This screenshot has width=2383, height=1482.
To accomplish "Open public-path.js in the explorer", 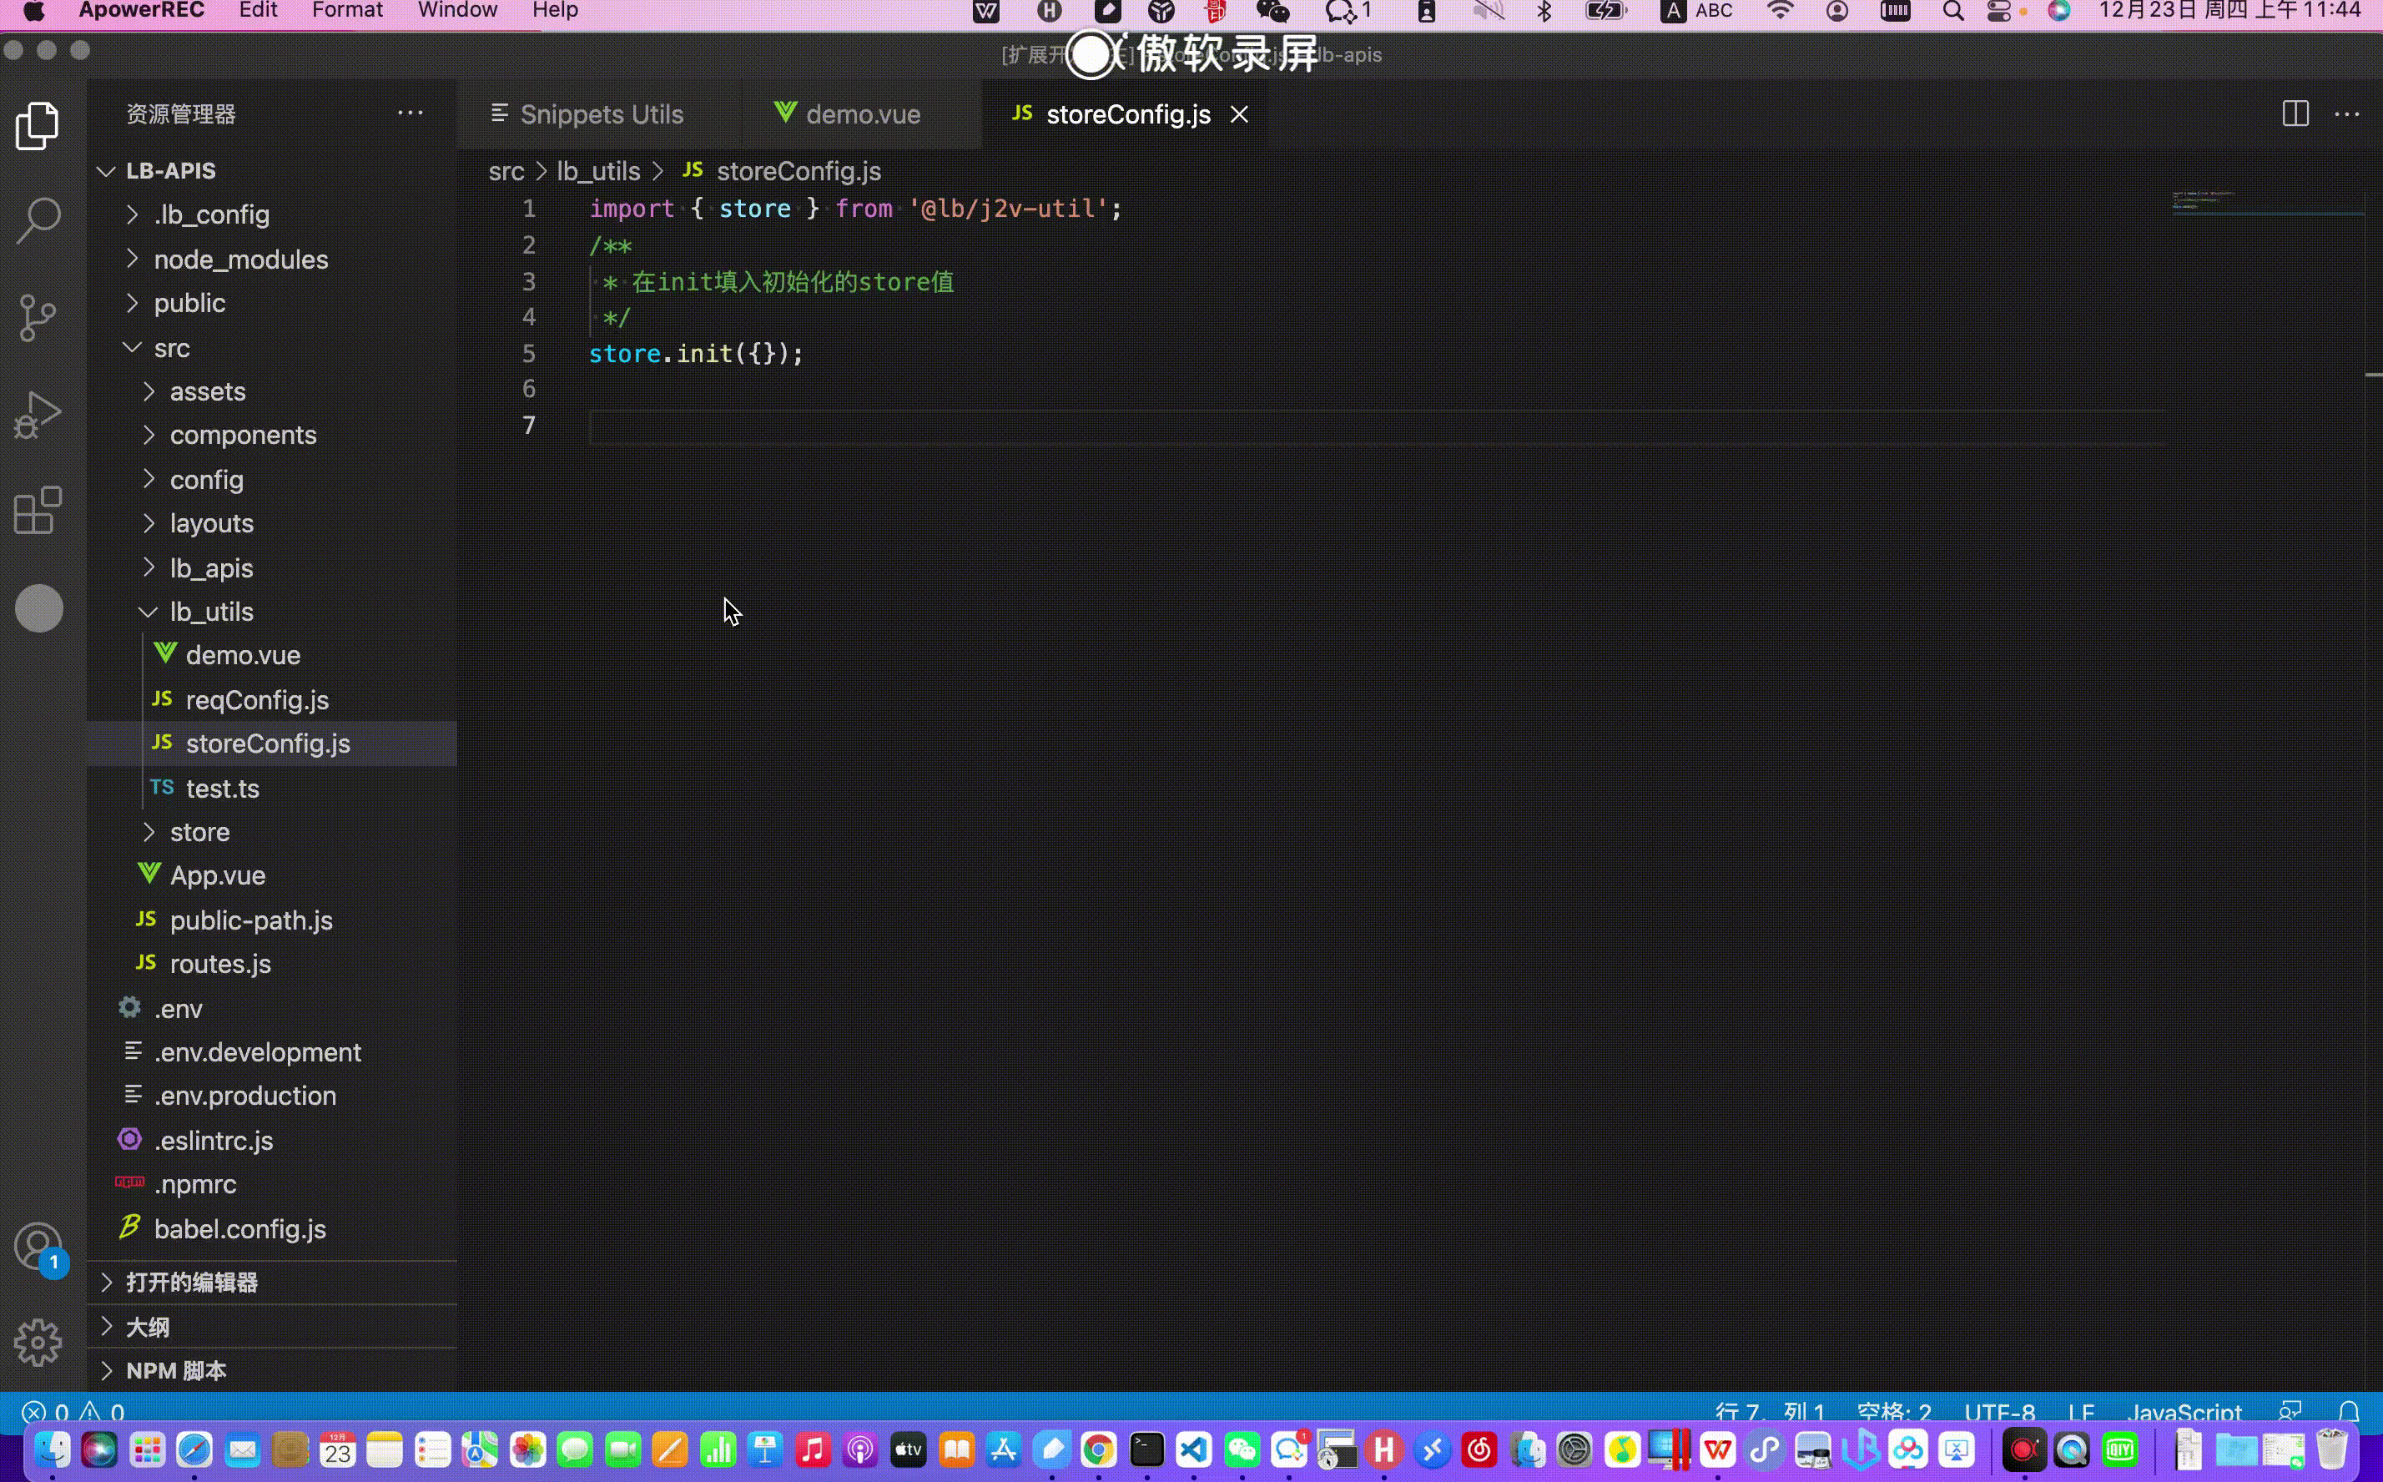I will (x=251, y=920).
